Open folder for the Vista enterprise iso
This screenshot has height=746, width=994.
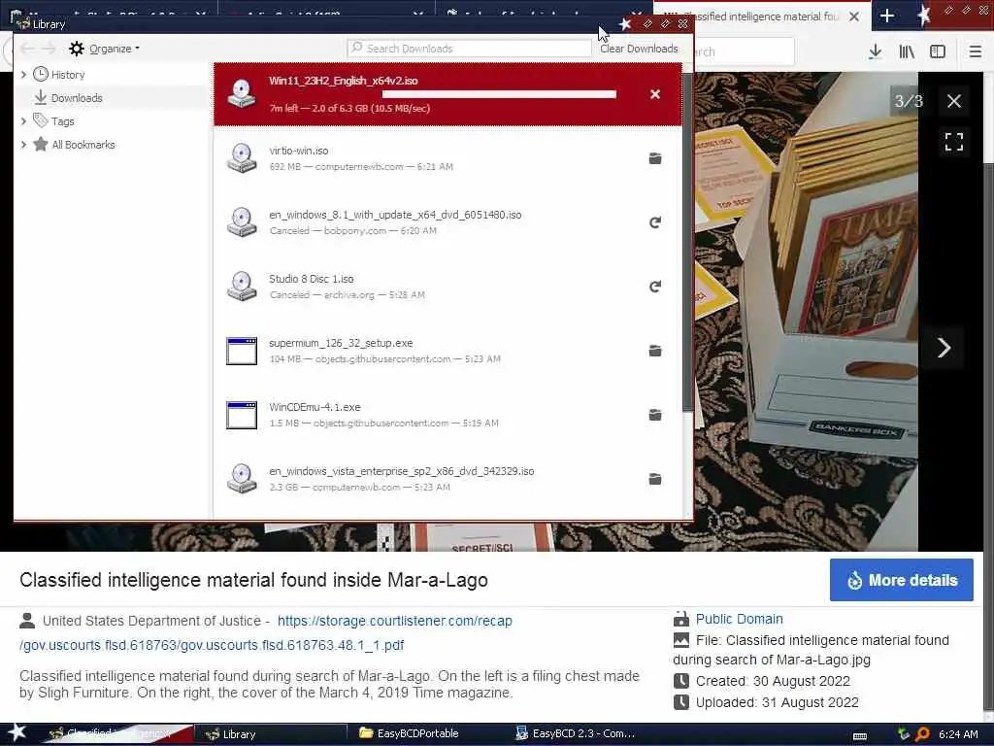click(x=655, y=479)
